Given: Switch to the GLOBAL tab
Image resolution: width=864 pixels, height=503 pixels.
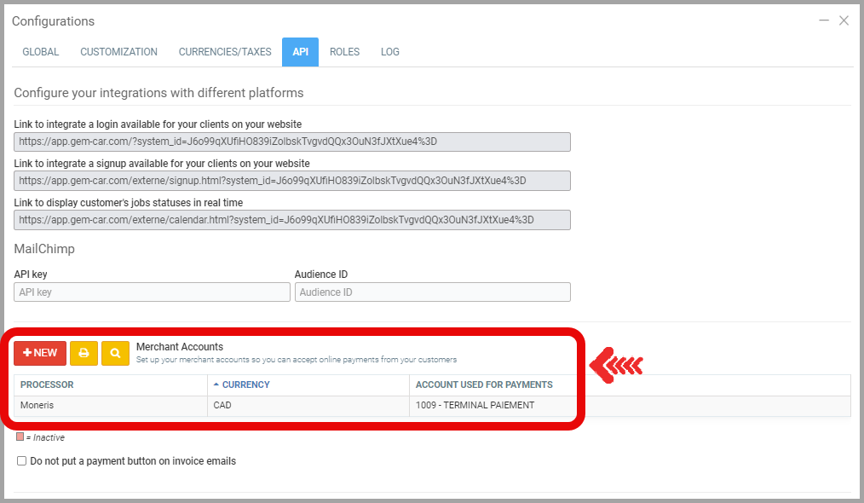Looking at the screenshot, I should tap(41, 52).
